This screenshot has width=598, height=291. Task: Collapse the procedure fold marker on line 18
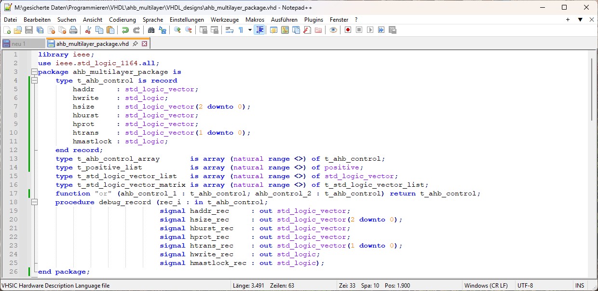(34, 202)
